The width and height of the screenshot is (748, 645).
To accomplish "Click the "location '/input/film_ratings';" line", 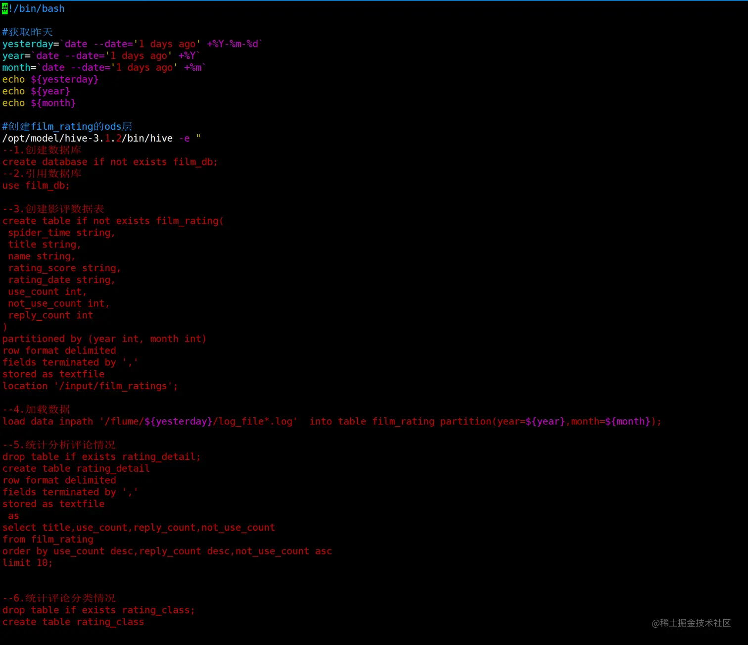I will (x=90, y=386).
